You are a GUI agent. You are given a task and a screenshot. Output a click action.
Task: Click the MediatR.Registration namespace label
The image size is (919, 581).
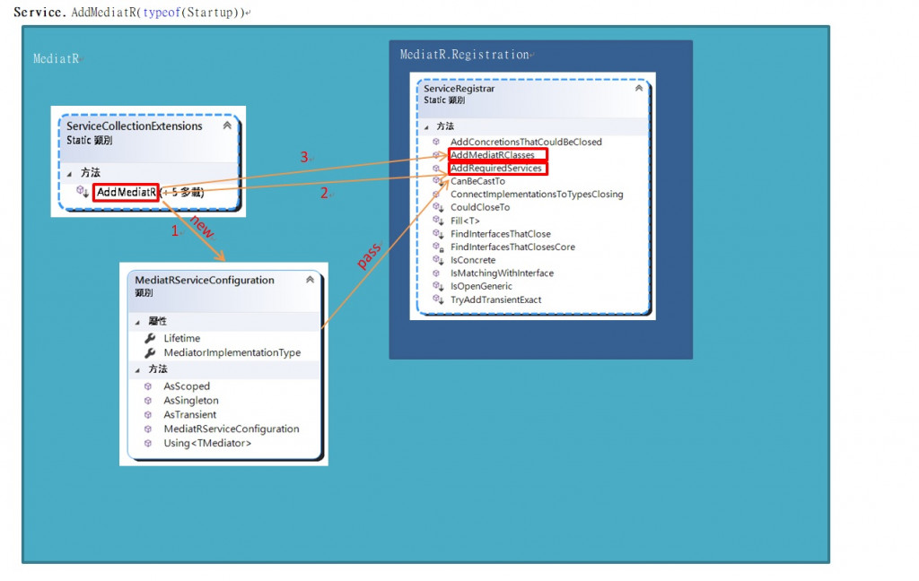click(464, 55)
